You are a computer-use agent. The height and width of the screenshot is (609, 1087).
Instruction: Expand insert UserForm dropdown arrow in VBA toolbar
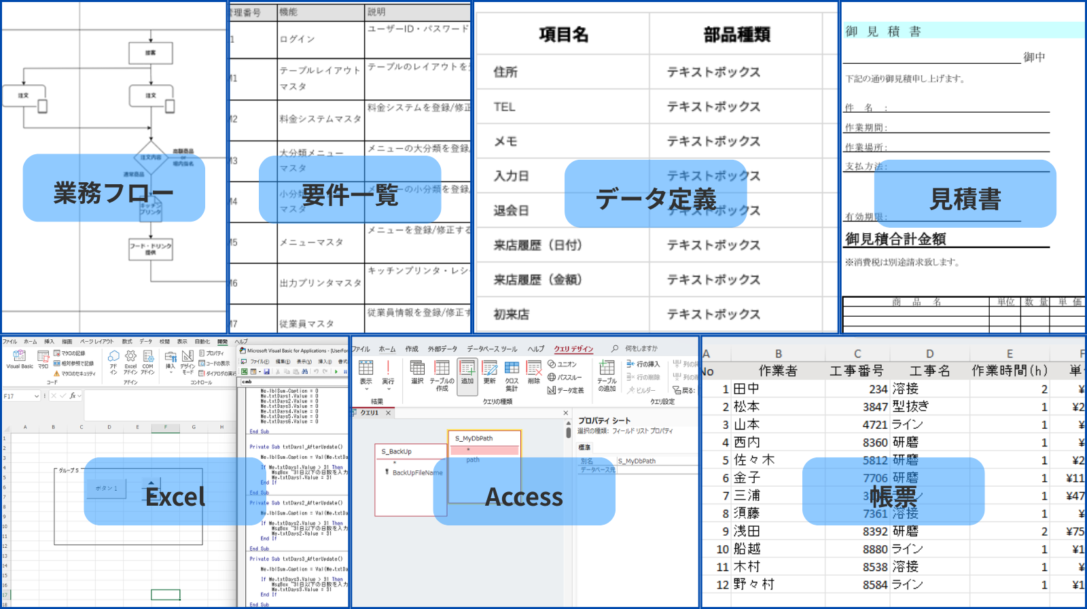[260, 372]
